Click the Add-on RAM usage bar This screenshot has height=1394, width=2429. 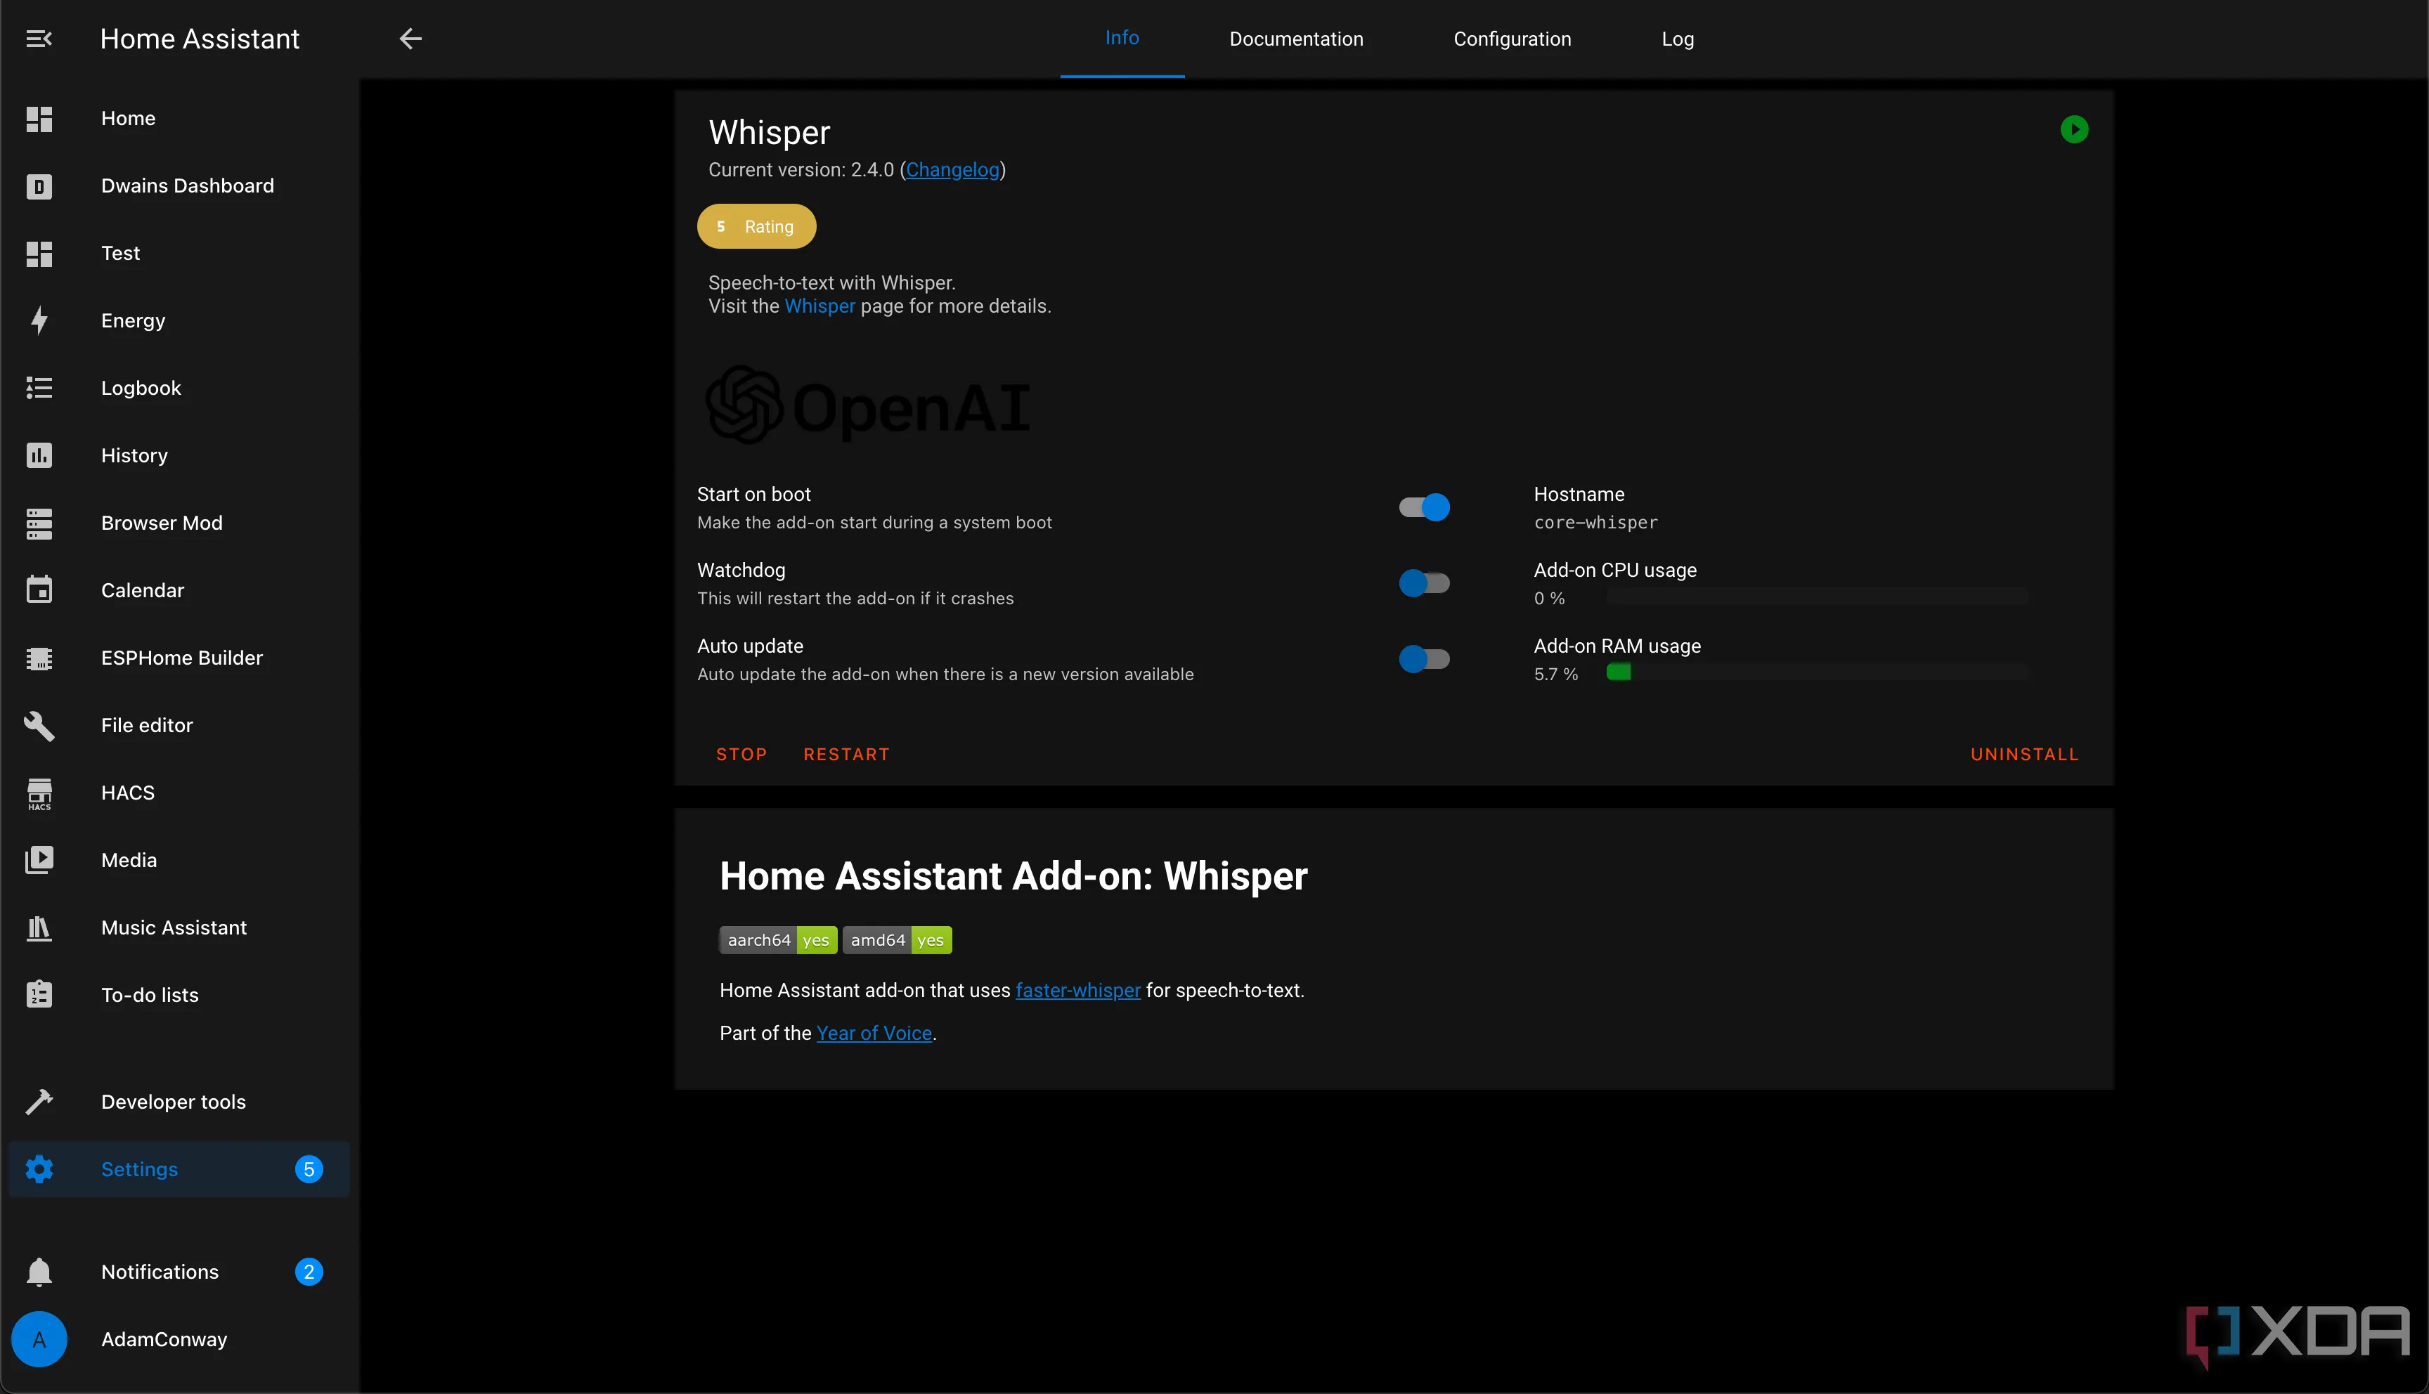pos(1818,673)
